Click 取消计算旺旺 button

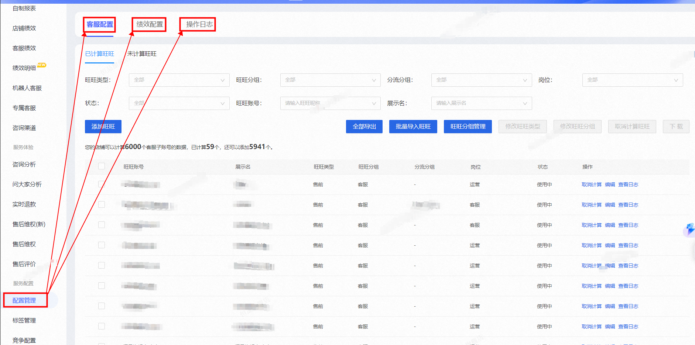632,127
